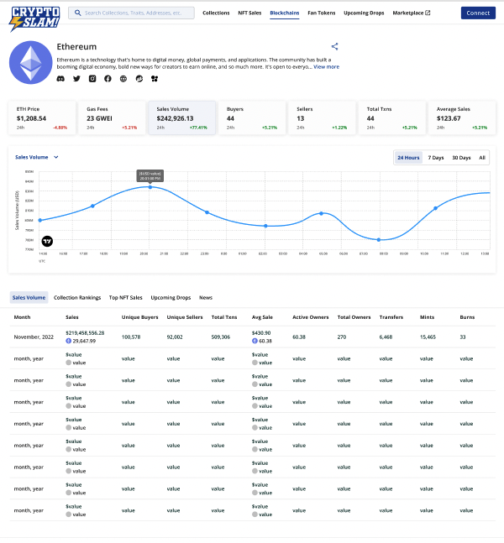Image resolution: width=504 pixels, height=543 pixels.
Task: Switch chart range to 7 Days
Action: coord(436,158)
